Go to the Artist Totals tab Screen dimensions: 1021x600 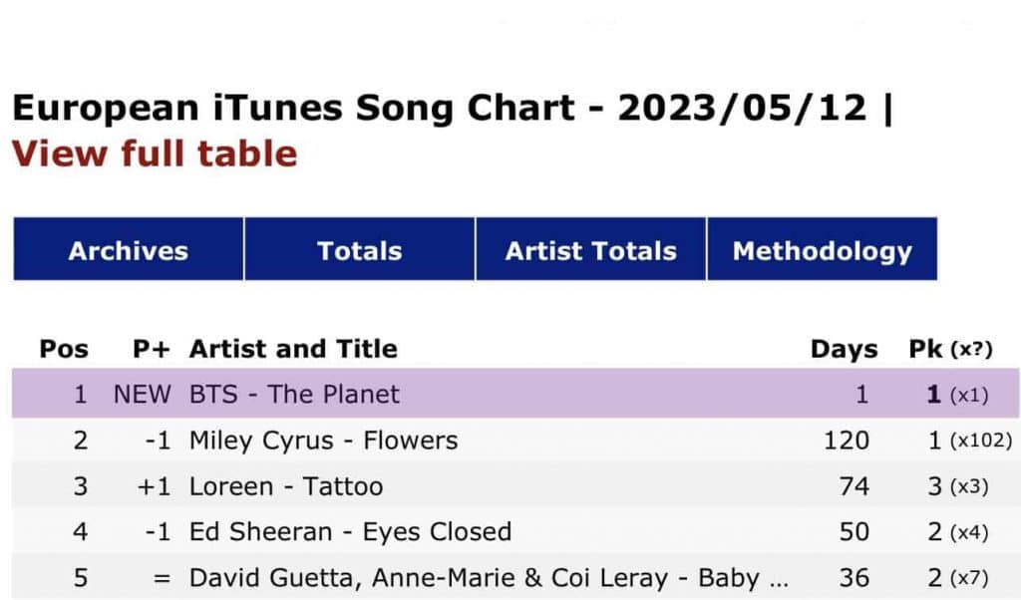(590, 250)
